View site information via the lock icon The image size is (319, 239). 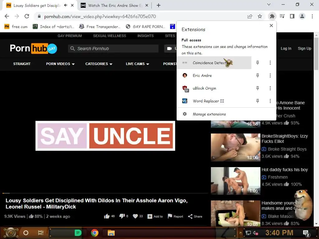point(39,16)
